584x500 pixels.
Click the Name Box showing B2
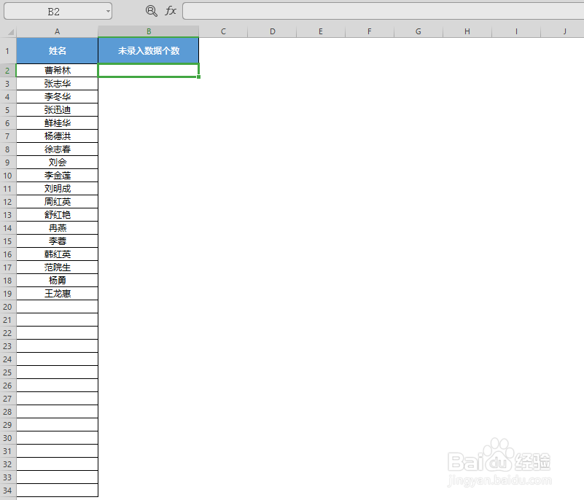point(58,11)
